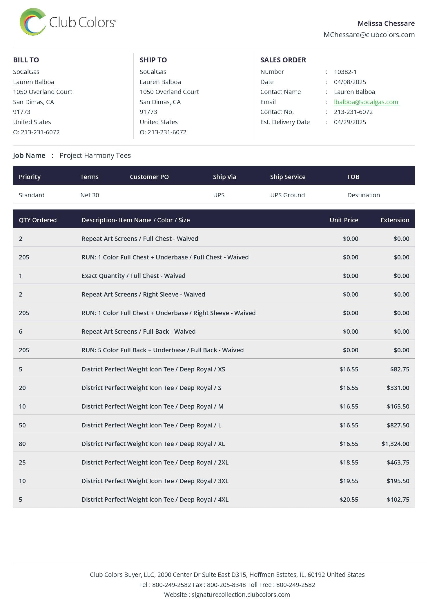This screenshot has width=428, height=605.
Task: Click the Extension column header
Action: tap(395, 220)
